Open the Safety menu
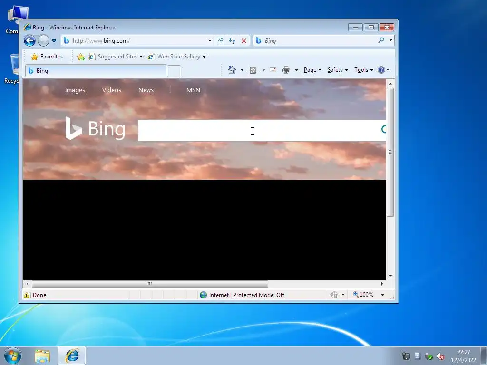Screen dimensions: 487x365 338,70
